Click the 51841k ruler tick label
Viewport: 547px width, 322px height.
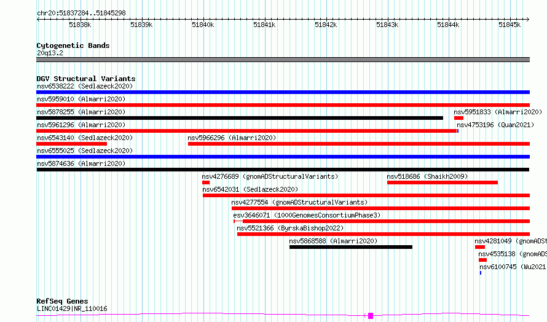[264, 25]
